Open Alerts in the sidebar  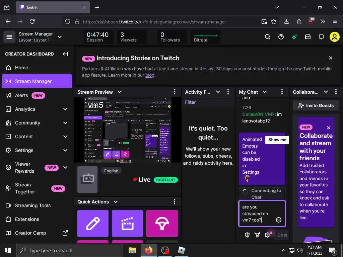pyautogui.click(x=37, y=95)
